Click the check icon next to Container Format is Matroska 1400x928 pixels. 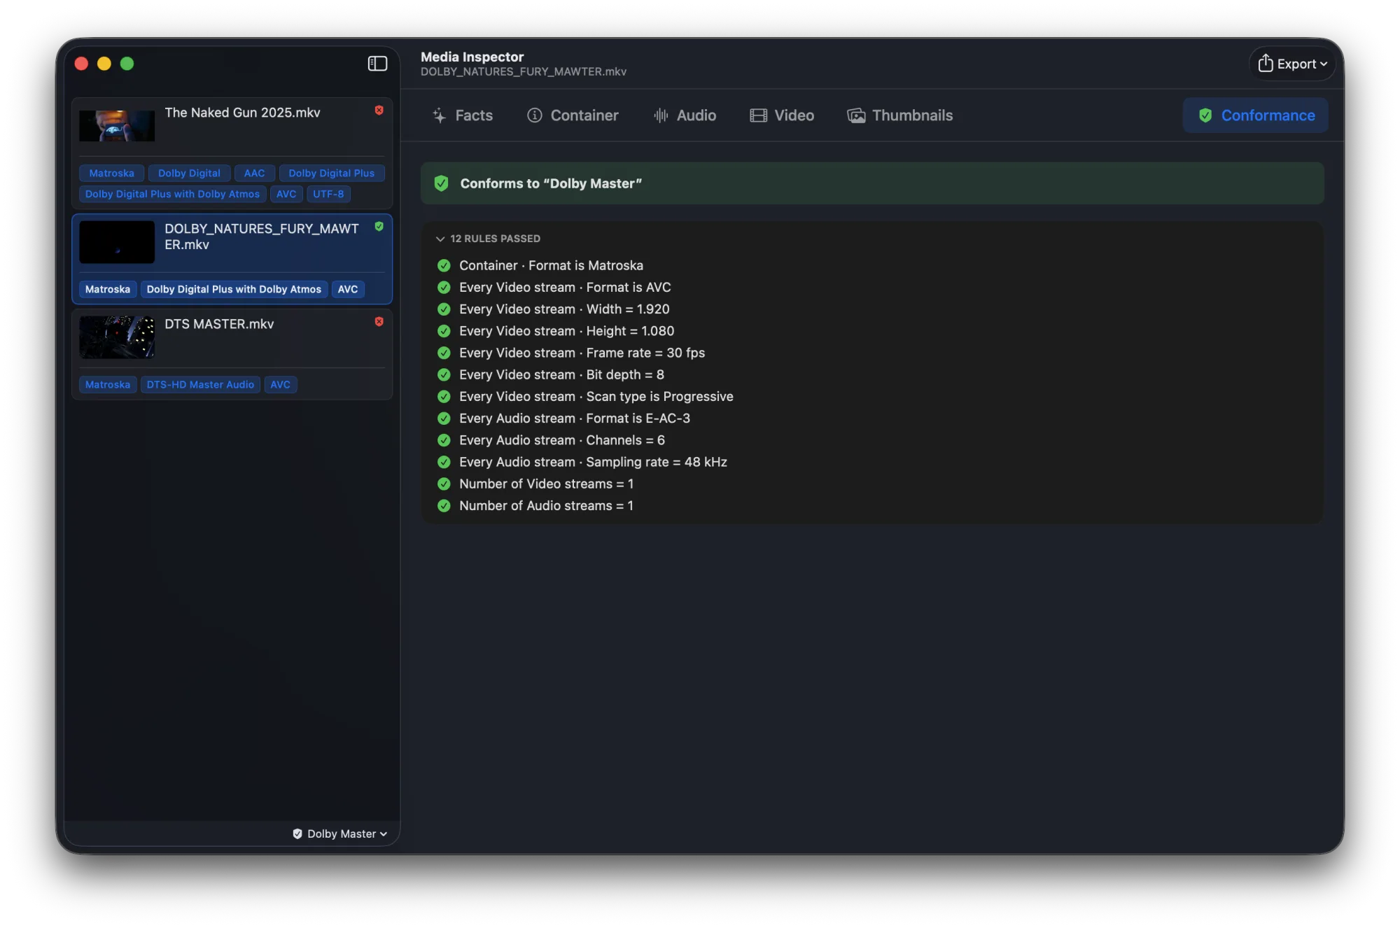[x=444, y=265]
